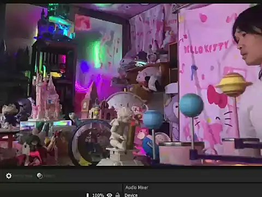Viewport: 262px width, 197px height.
Task: Click the Audio Mixer panel title
Action: pyautogui.click(x=136, y=187)
